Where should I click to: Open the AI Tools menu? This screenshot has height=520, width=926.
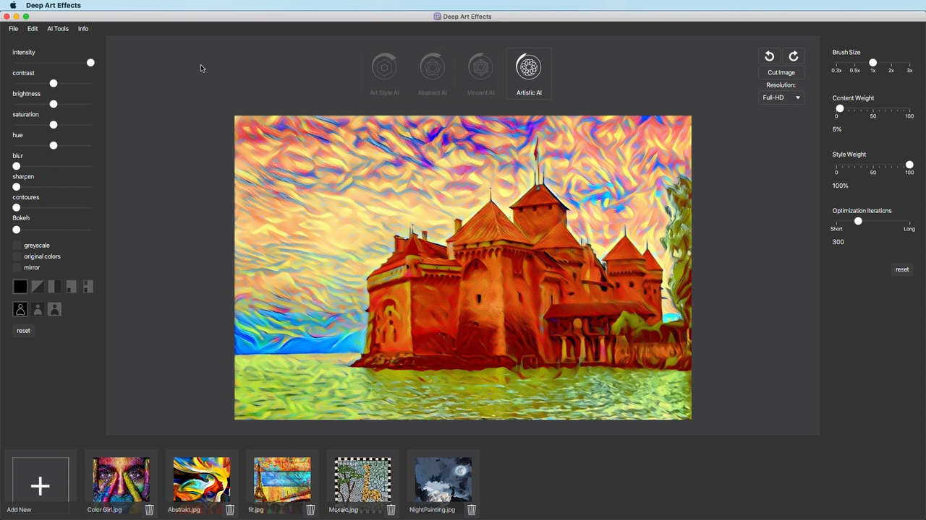57,28
